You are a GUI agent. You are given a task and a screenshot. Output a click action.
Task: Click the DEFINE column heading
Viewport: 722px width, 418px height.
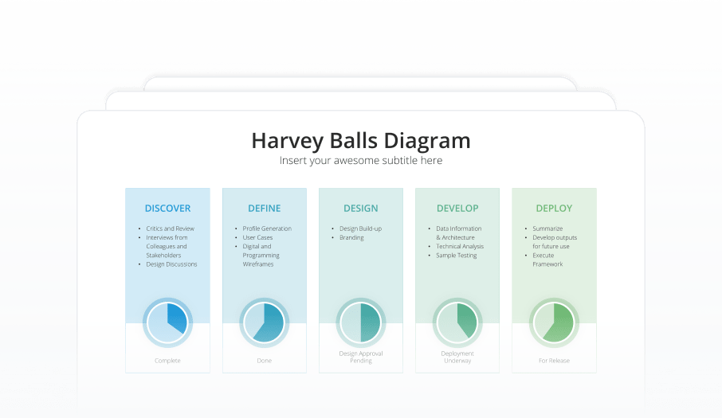click(265, 209)
